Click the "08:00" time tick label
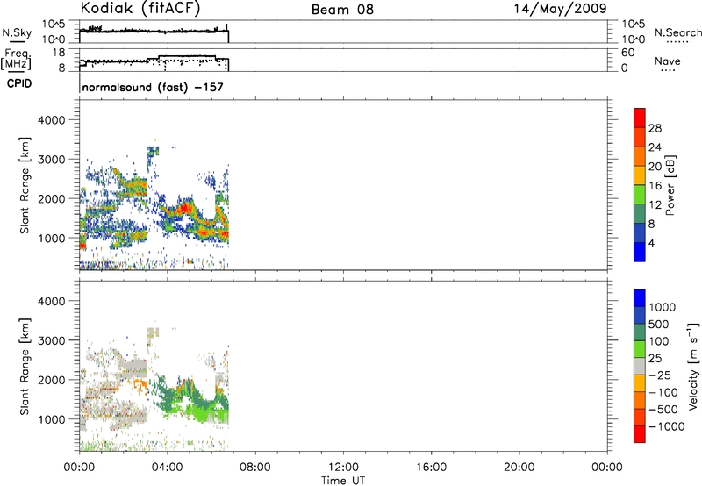 tap(255, 468)
